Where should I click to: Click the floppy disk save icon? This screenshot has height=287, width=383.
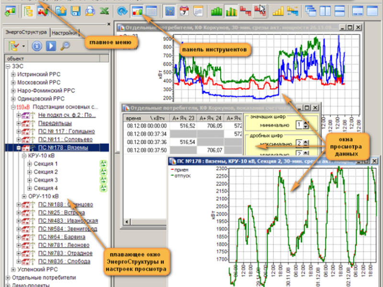[76, 11]
